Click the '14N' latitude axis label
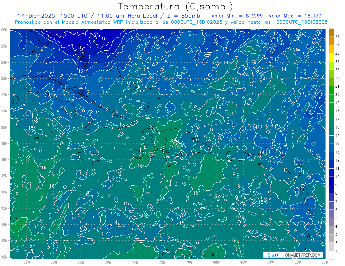Screen dimensions: 345x266 click(4, 224)
